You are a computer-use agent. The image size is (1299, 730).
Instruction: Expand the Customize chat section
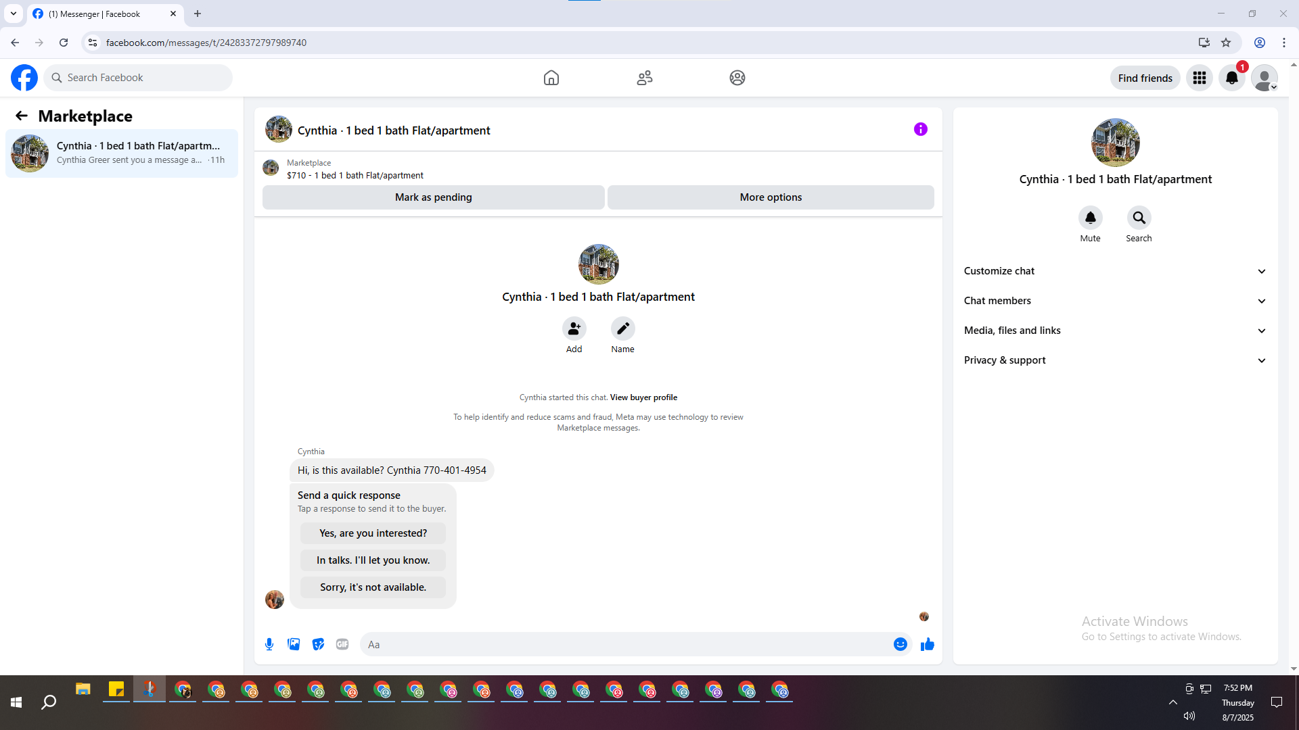pyautogui.click(x=1115, y=271)
